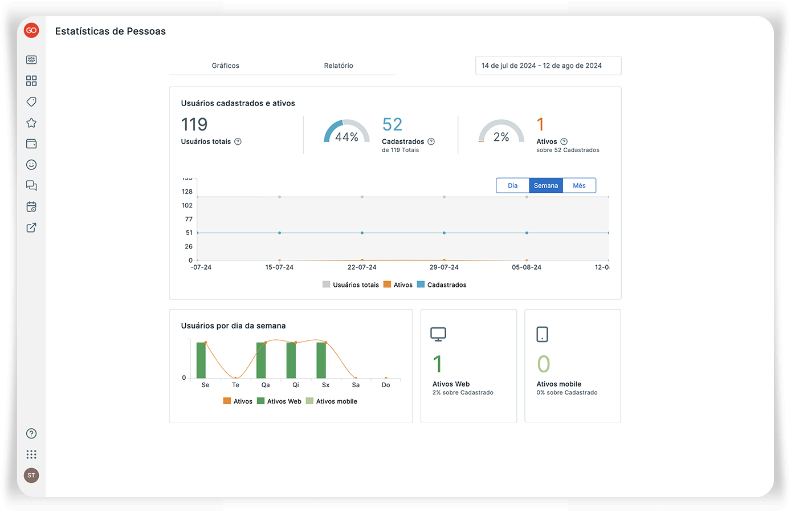Click the green bar for Se

click(201, 360)
